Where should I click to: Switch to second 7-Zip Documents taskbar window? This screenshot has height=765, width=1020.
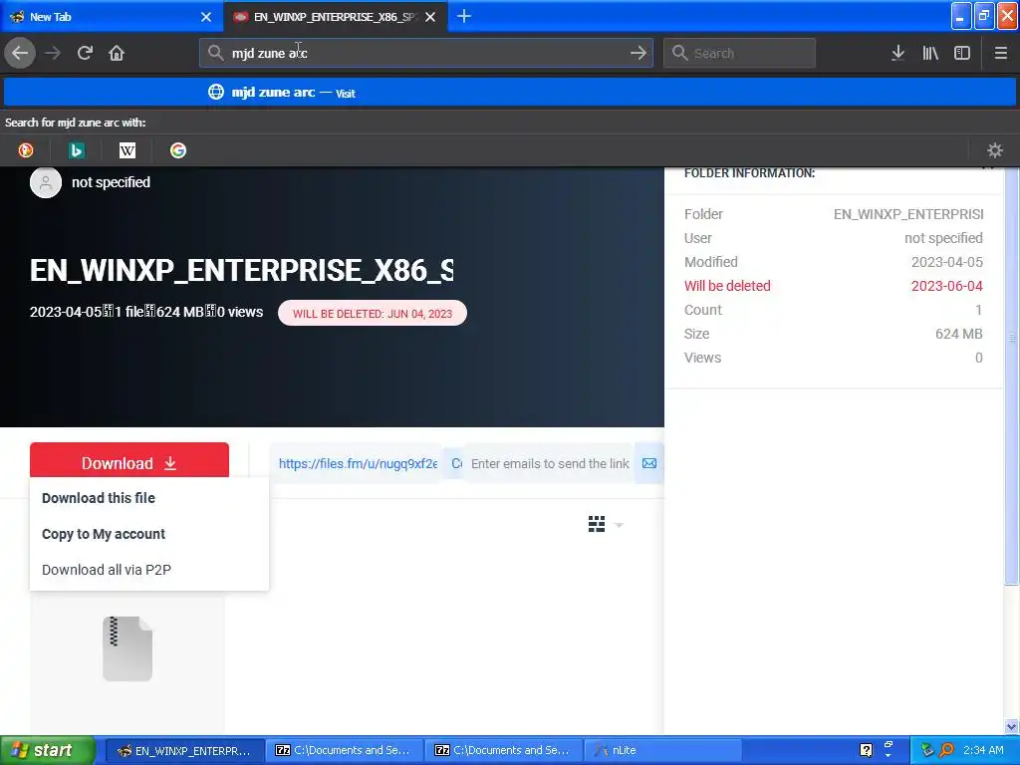(x=503, y=750)
